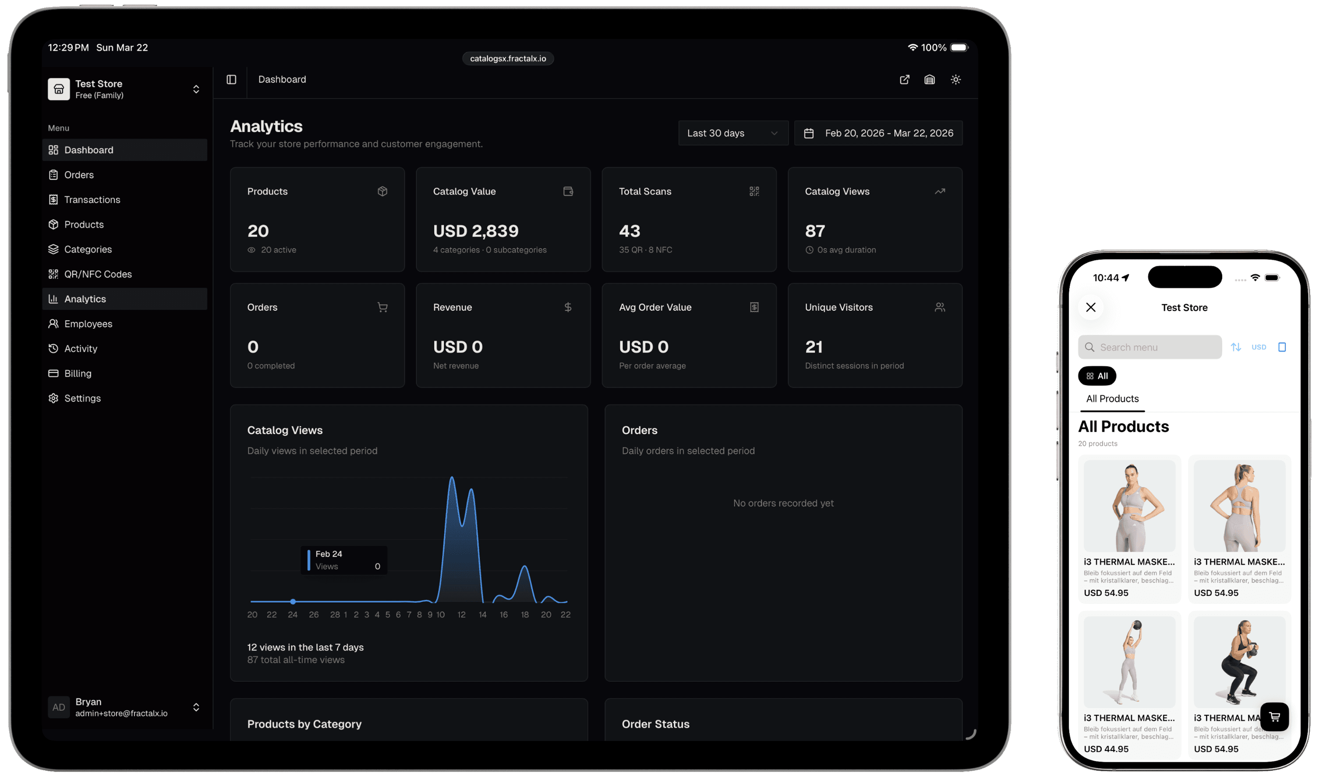1323x783 pixels.
Task: Open the store view from the top bar
Action: (930, 79)
